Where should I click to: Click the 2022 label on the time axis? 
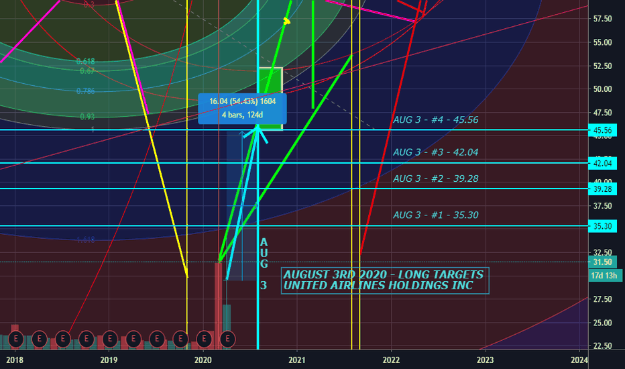(391, 360)
